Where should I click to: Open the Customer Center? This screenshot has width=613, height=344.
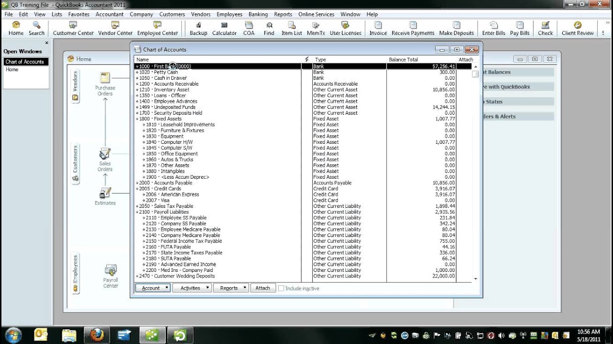pyautogui.click(x=73, y=29)
